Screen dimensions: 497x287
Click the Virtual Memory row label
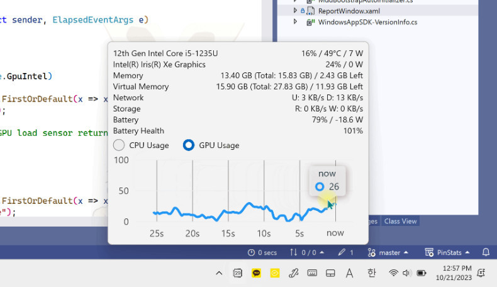(141, 87)
